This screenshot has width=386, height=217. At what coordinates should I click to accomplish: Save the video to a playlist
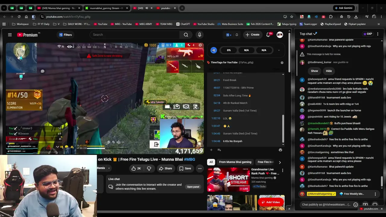185,168
